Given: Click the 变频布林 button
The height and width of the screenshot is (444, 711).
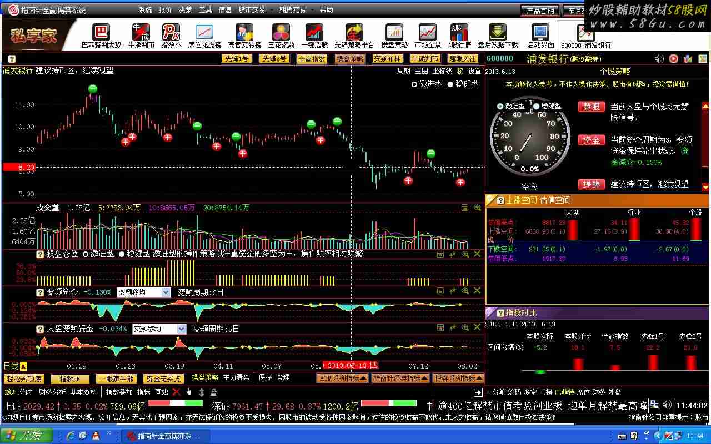Looking at the screenshot, I should click(388, 58).
